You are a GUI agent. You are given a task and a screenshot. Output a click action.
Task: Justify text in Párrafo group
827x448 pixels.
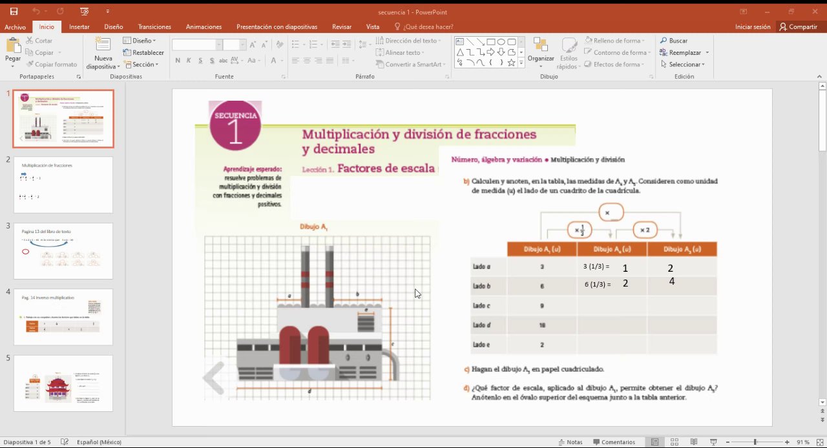tap(330, 61)
